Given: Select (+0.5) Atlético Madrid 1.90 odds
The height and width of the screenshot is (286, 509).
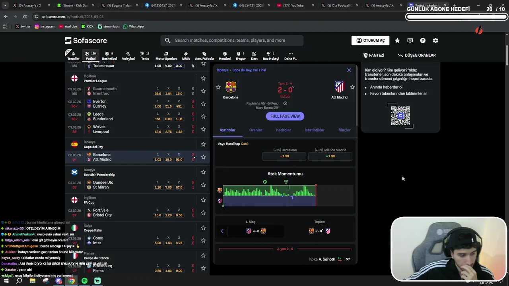Looking at the screenshot, I should click(x=330, y=156).
